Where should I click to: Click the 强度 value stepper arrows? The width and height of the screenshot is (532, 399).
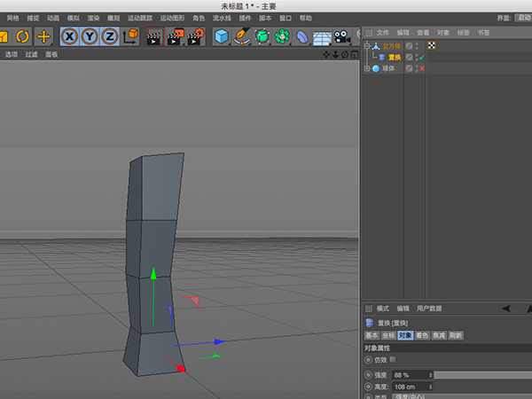431,375
